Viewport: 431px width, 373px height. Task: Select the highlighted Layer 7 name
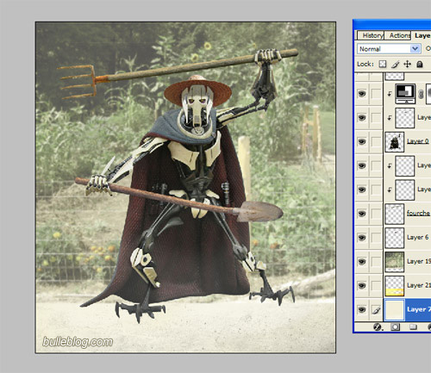click(x=419, y=309)
